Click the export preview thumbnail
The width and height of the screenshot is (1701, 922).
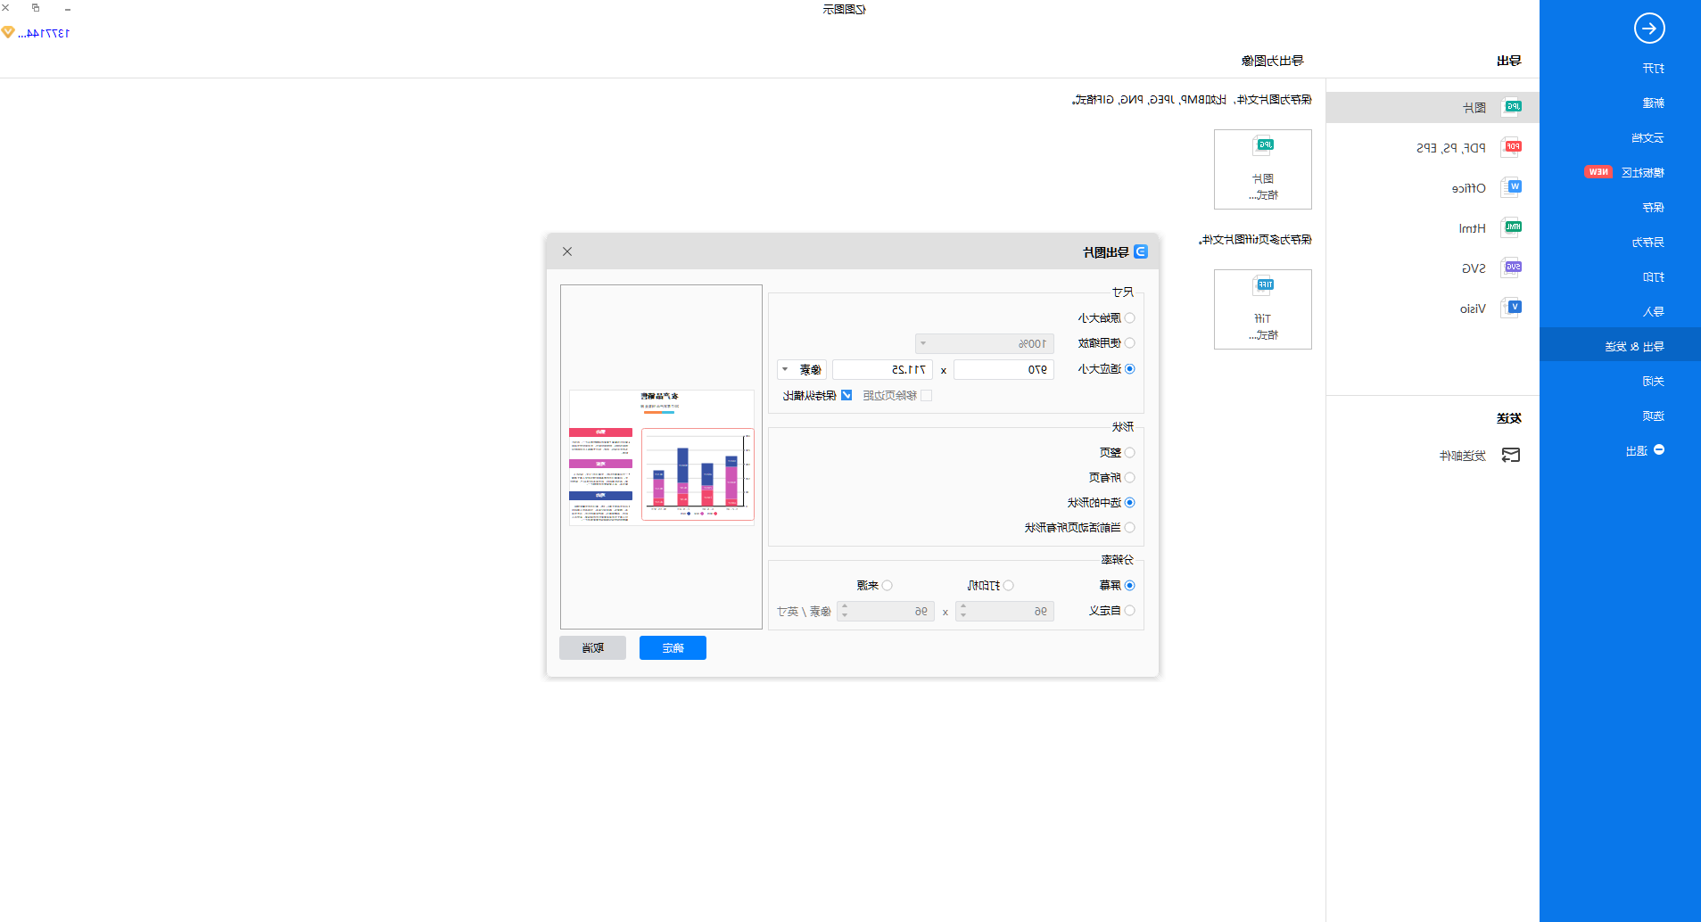[662, 457]
